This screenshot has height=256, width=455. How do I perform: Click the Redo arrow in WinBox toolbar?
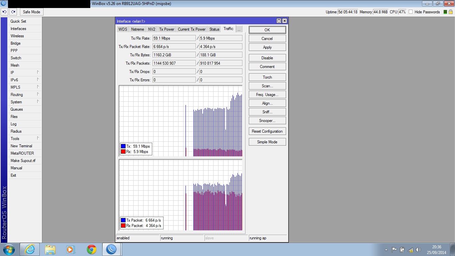pos(13,12)
